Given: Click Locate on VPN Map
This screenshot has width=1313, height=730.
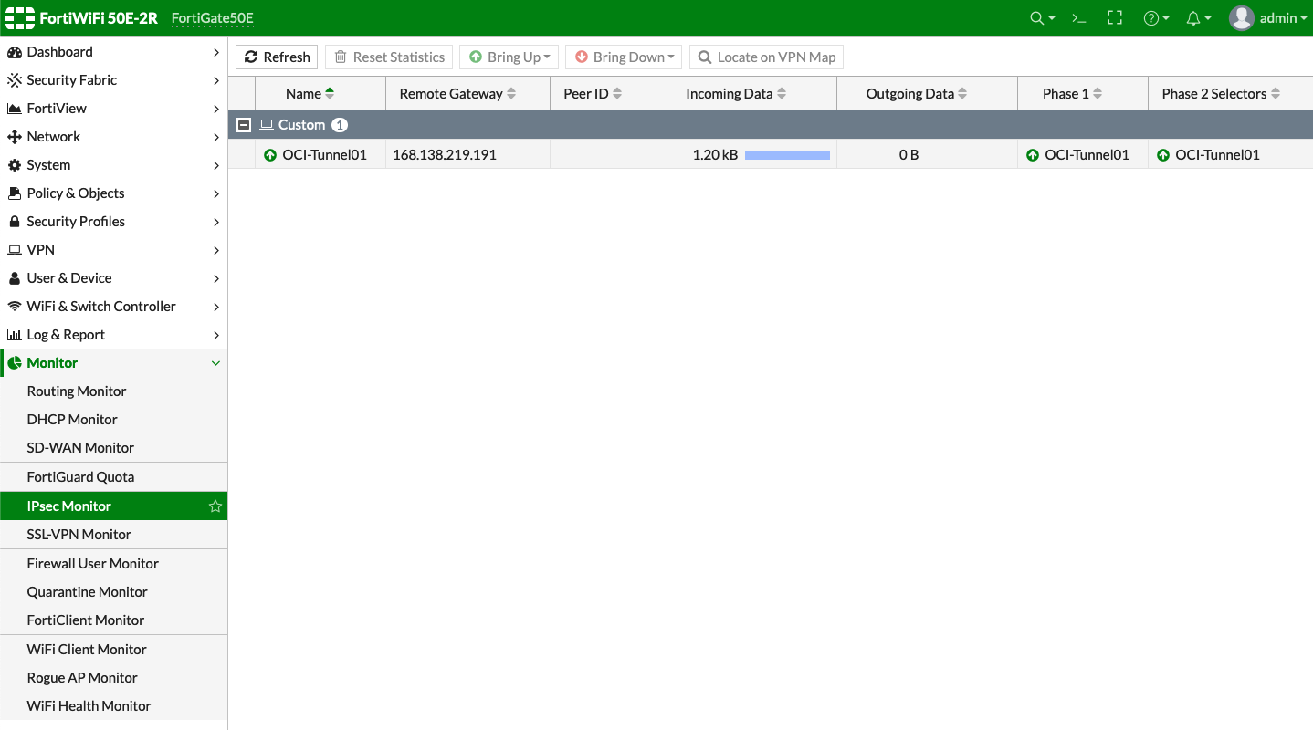Looking at the screenshot, I should 766,57.
